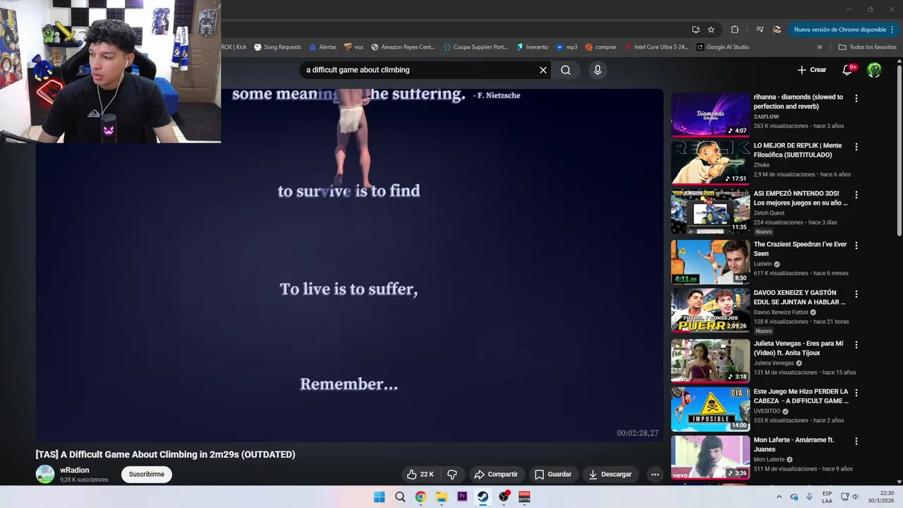Open the Windows Start menu
The image size is (903, 508).
coord(379,497)
